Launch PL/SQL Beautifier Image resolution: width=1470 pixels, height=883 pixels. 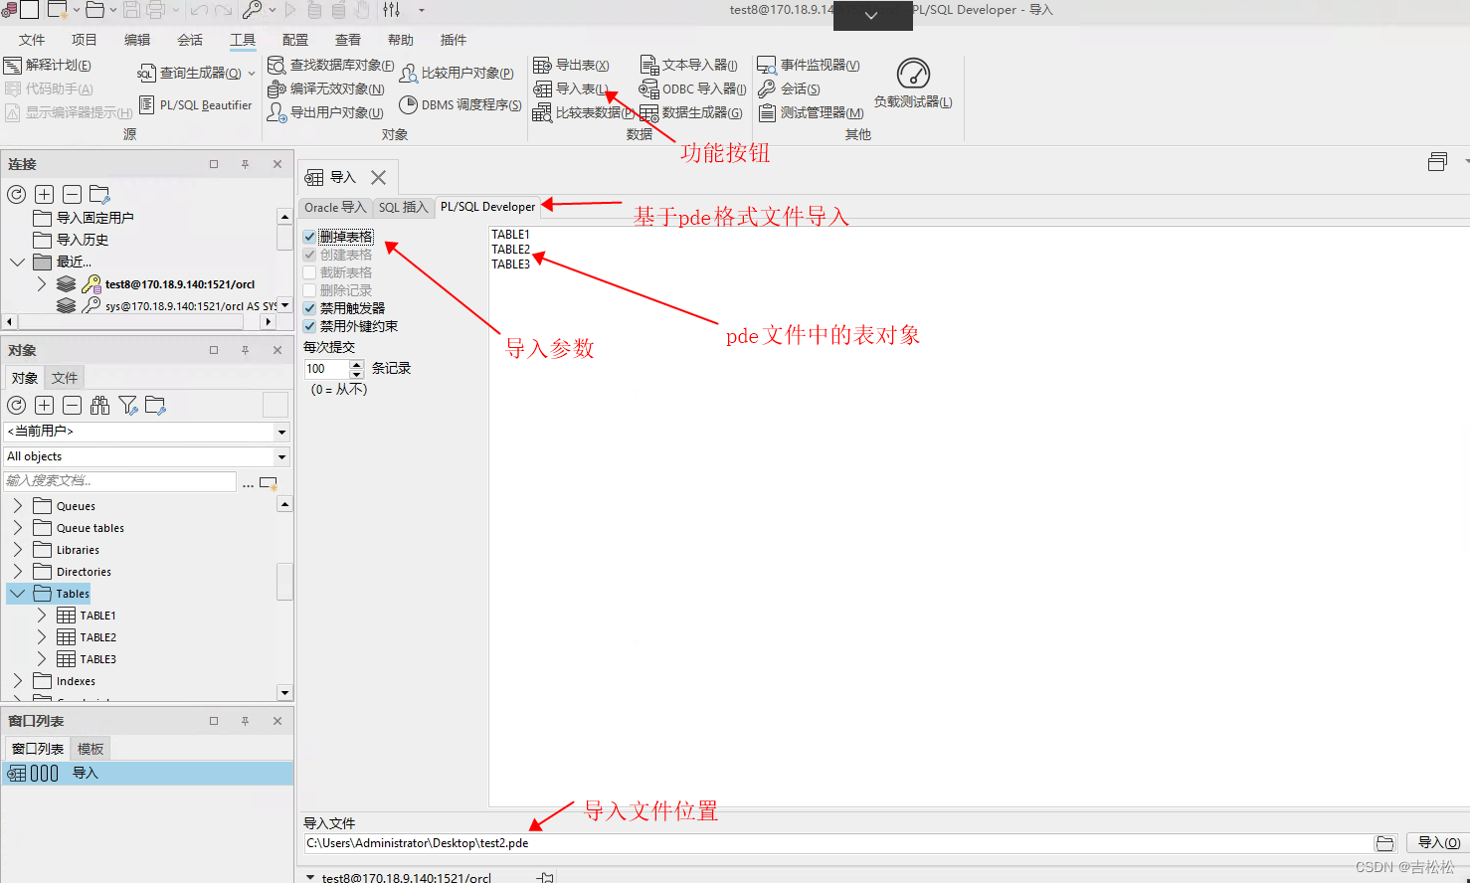(x=195, y=104)
